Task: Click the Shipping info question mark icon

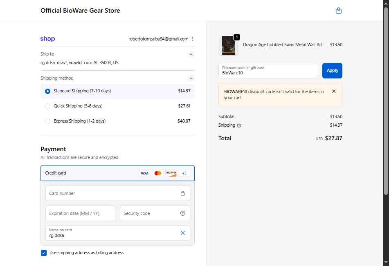Action: coord(239,125)
